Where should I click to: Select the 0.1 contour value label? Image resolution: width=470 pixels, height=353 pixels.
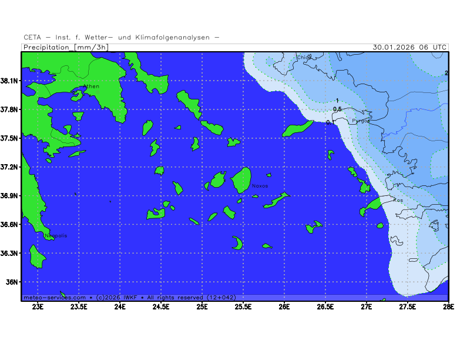(x=330, y=122)
